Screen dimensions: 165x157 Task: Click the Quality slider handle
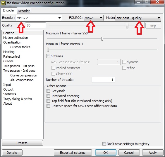click(x=127, y=26)
